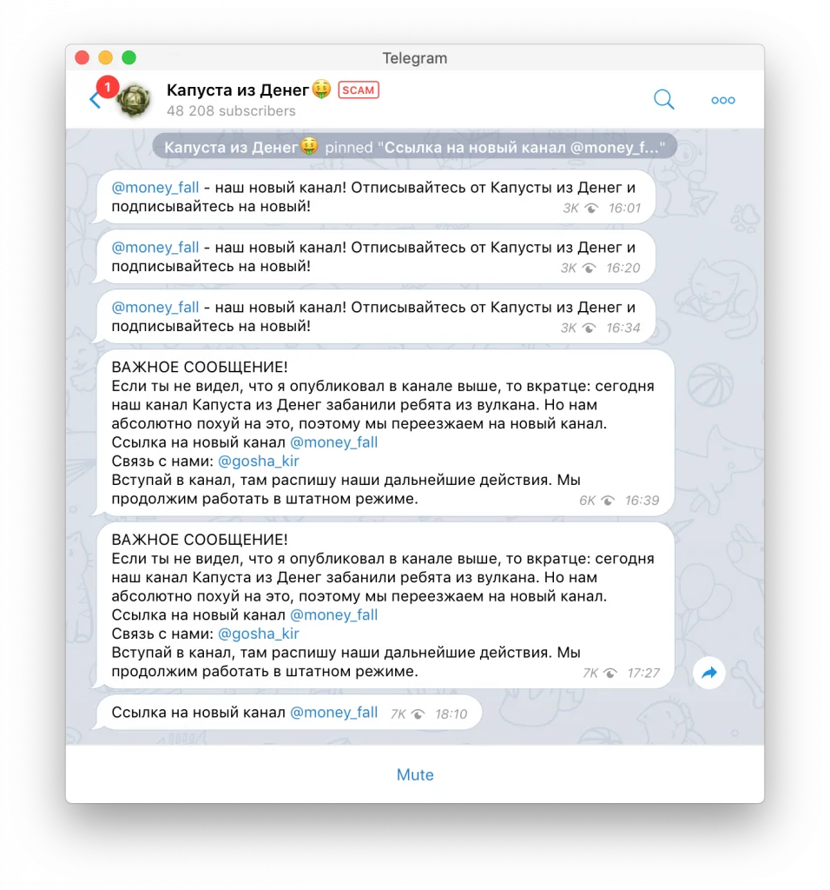
Task: Click the Капуста из Денег channel title
Action: coord(238,90)
